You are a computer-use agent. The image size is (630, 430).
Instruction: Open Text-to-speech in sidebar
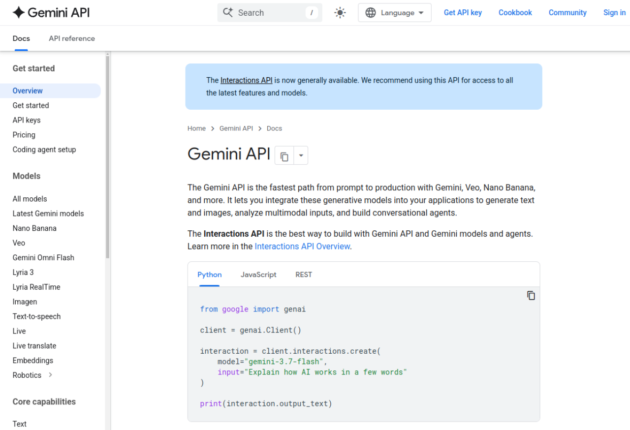[37, 316]
